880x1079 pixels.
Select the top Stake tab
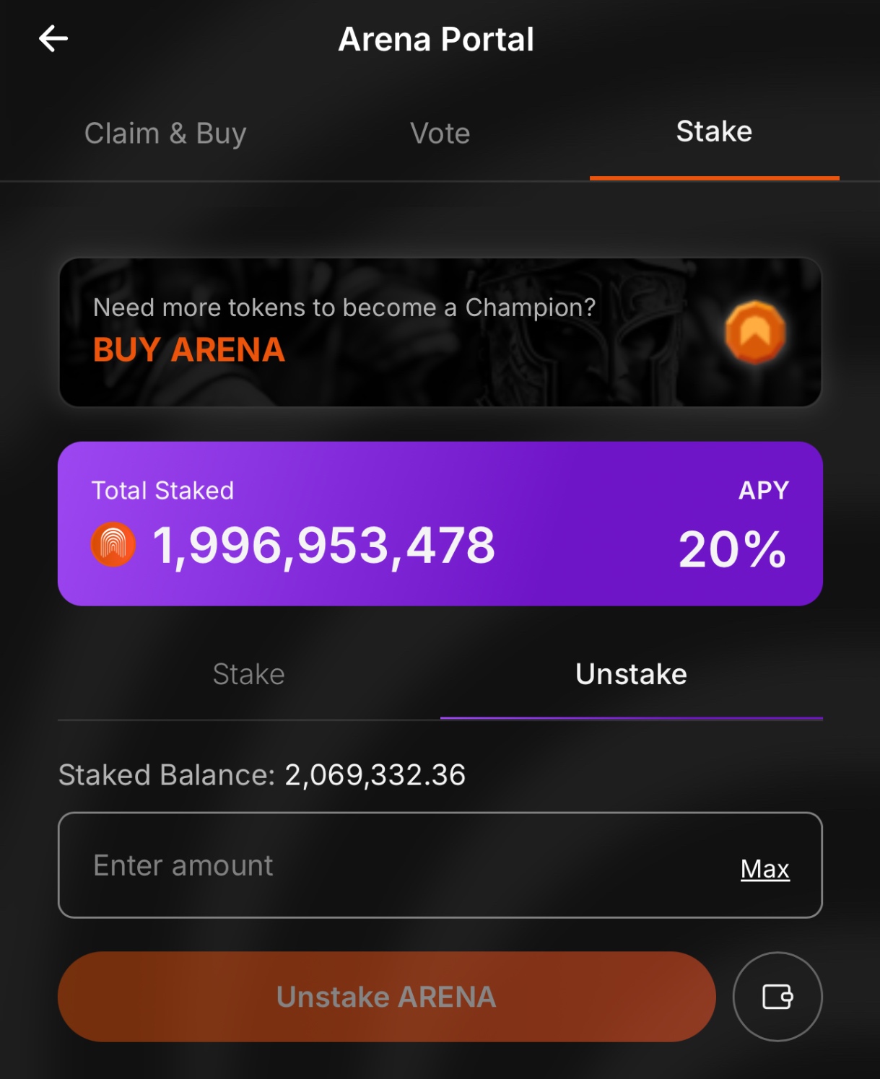(x=714, y=132)
